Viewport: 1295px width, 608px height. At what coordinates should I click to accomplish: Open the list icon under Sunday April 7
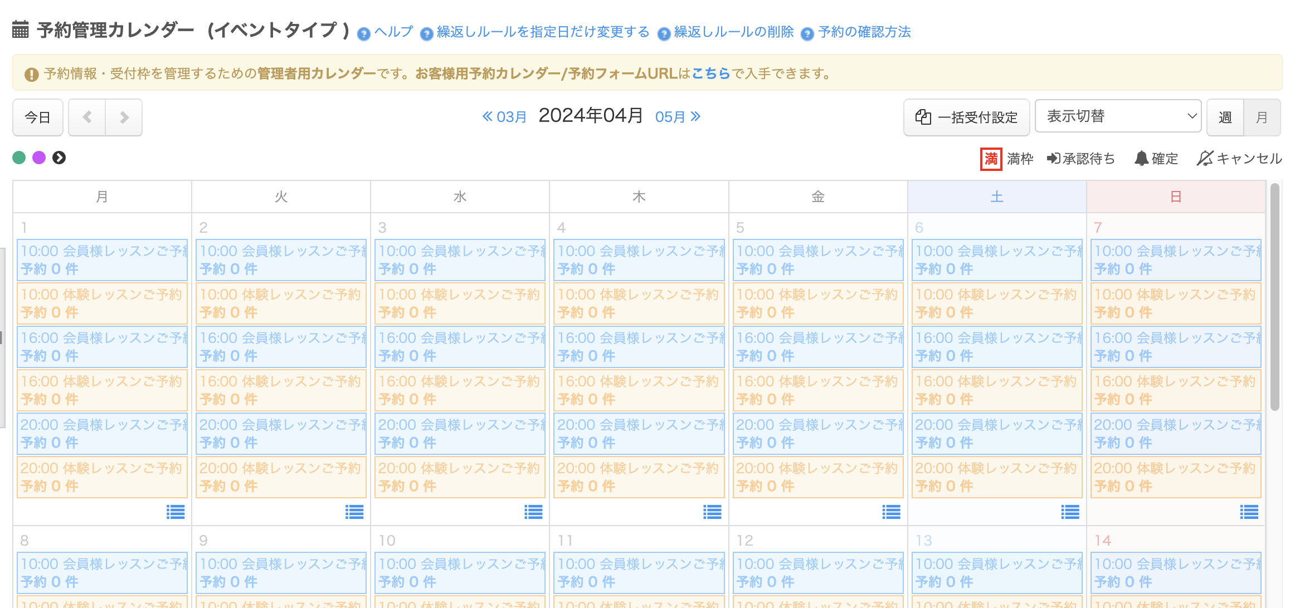1249,512
